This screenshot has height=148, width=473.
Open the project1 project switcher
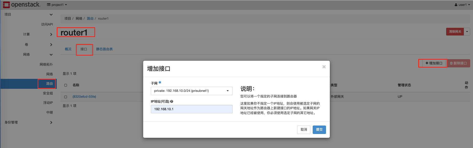pos(57,5)
